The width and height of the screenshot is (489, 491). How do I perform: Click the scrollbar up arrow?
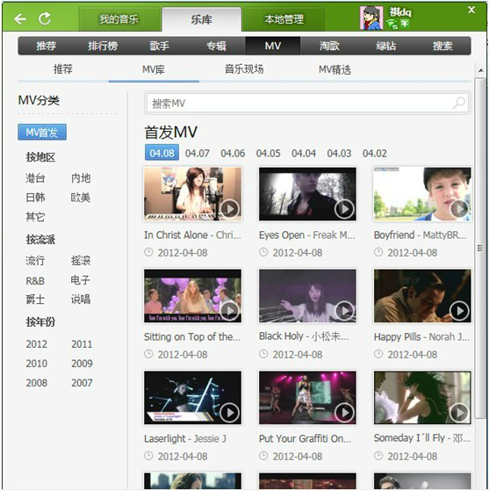480,71
